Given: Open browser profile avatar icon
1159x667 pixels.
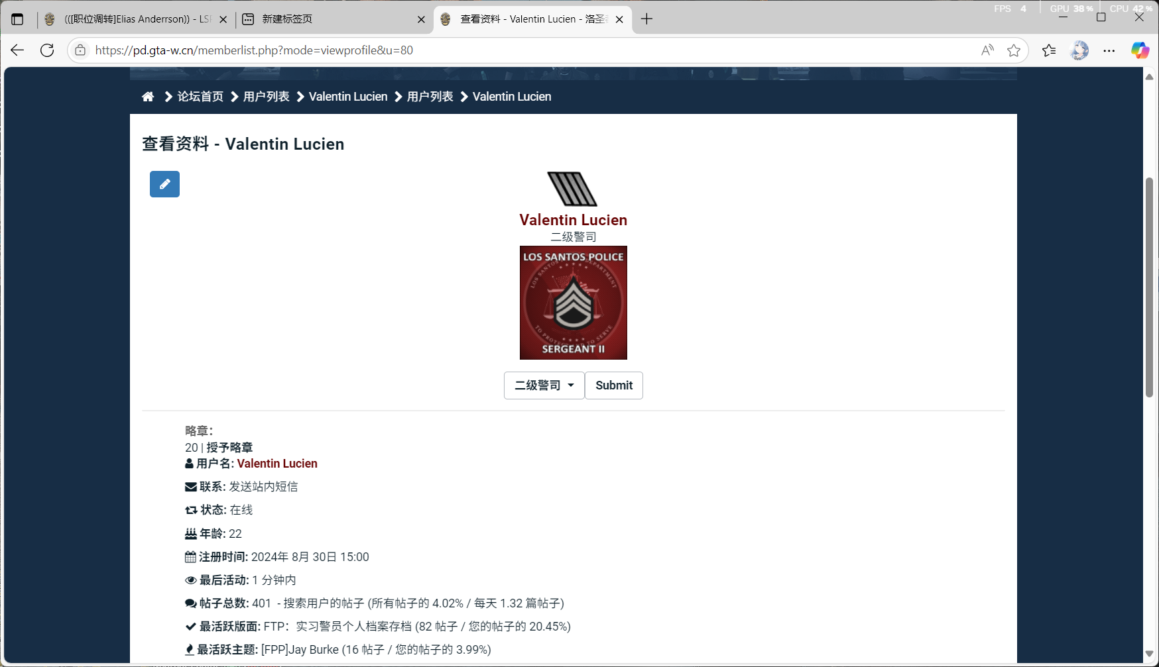Looking at the screenshot, I should 1079,50.
